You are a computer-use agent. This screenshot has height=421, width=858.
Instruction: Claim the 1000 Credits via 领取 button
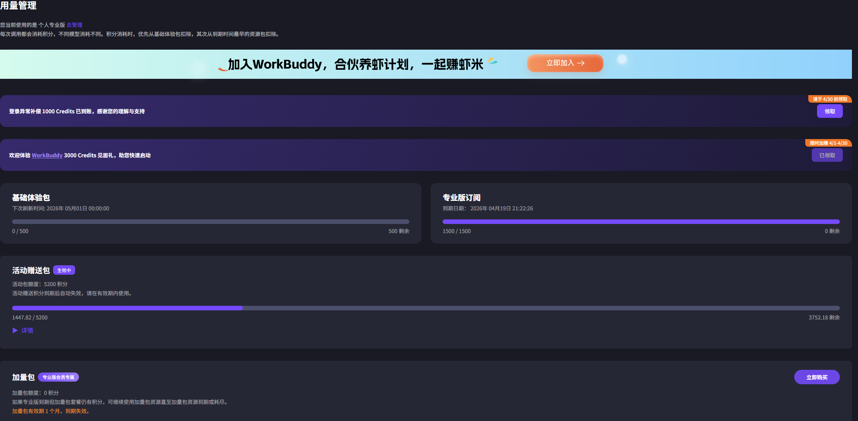click(830, 111)
